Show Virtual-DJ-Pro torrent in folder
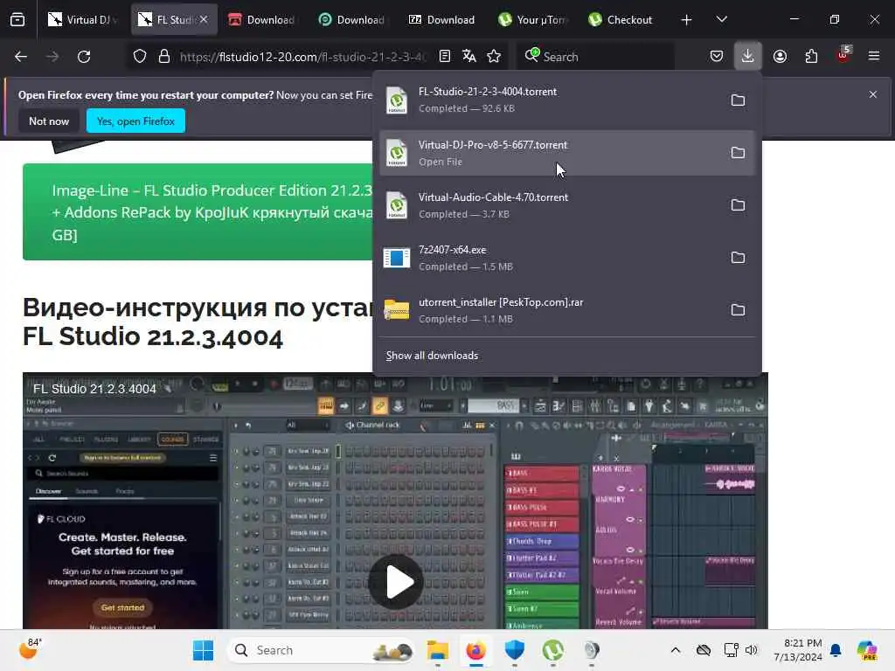Image resolution: width=895 pixels, height=671 pixels. tap(738, 153)
